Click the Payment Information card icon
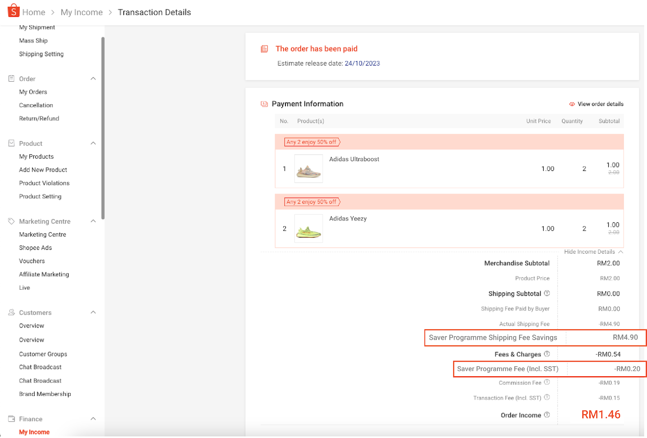Image resolution: width=647 pixels, height=438 pixels. 264,104
